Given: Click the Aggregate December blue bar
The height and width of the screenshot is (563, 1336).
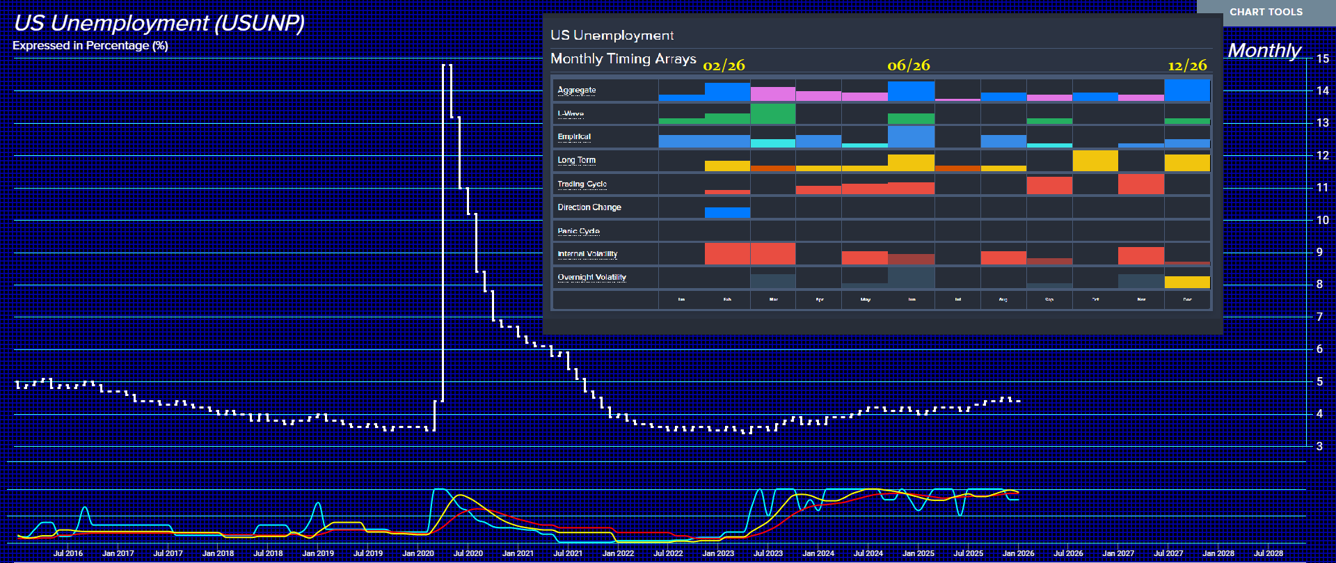Looking at the screenshot, I should point(1187,90).
